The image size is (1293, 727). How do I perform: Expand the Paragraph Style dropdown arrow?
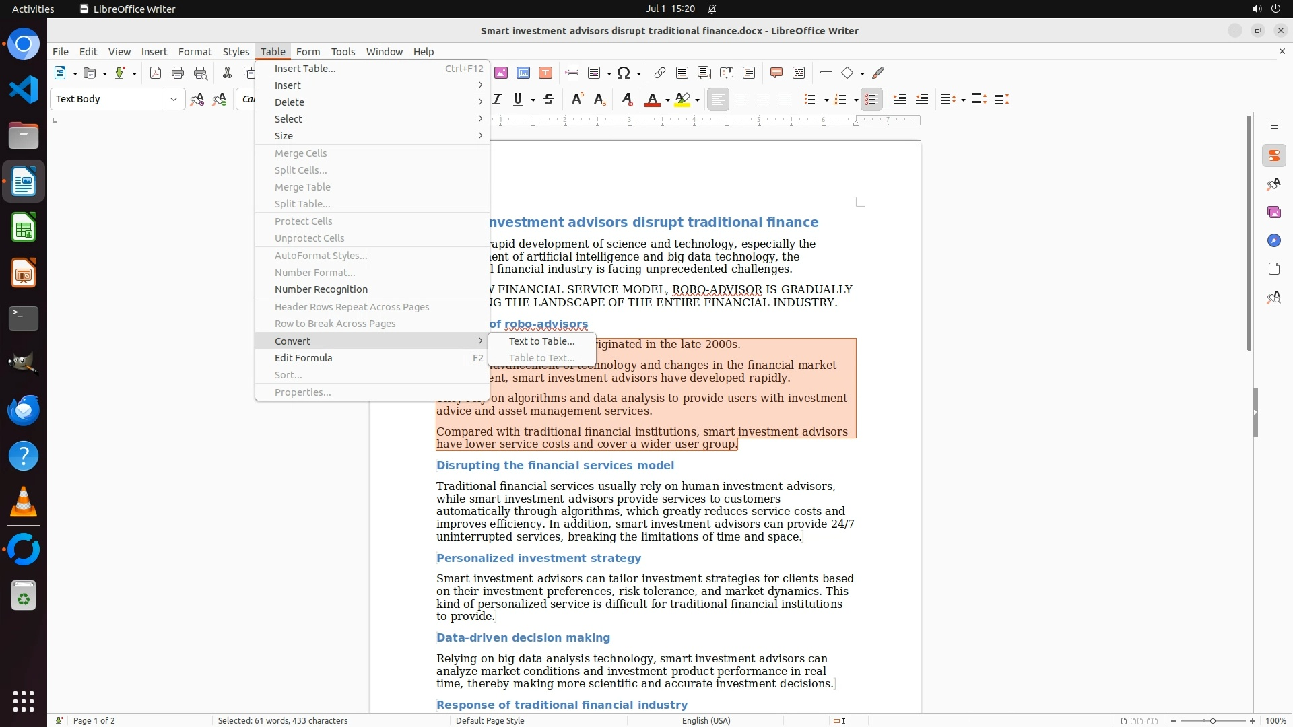[x=173, y=99]
